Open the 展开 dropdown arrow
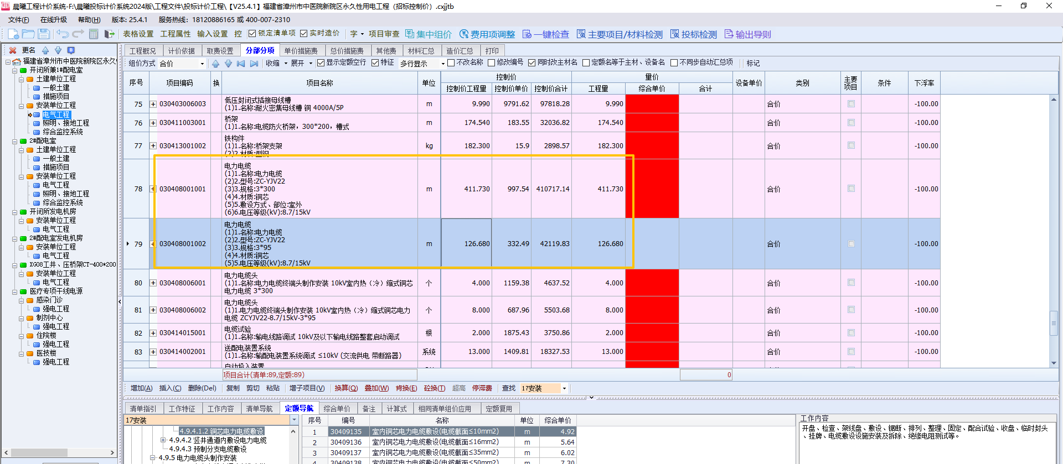 click(x=311, y=64)
